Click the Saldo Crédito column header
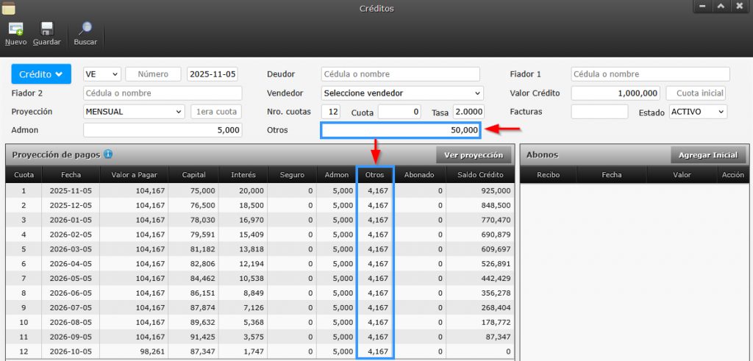 coord(478,175)
